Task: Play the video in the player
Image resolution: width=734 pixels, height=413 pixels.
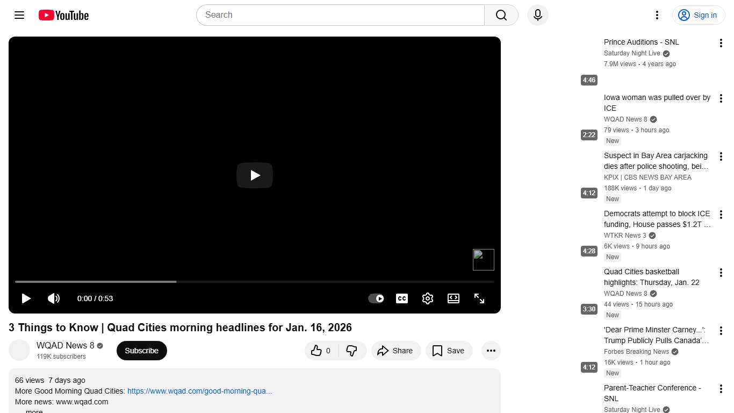Action: (254, 175)
